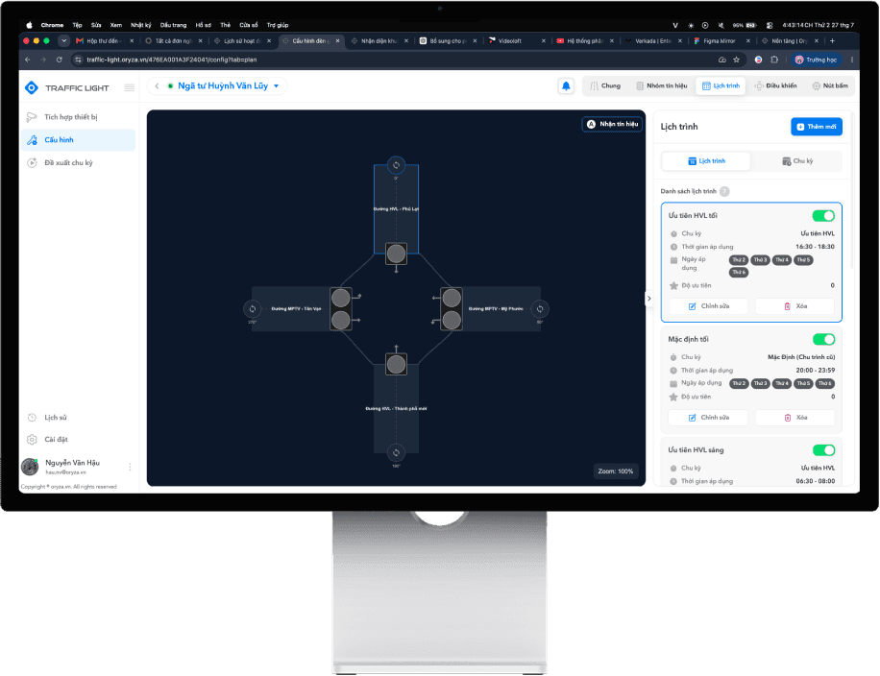Click the battery status icon in menu bar
Screen dimensions: 880x676
751,25
